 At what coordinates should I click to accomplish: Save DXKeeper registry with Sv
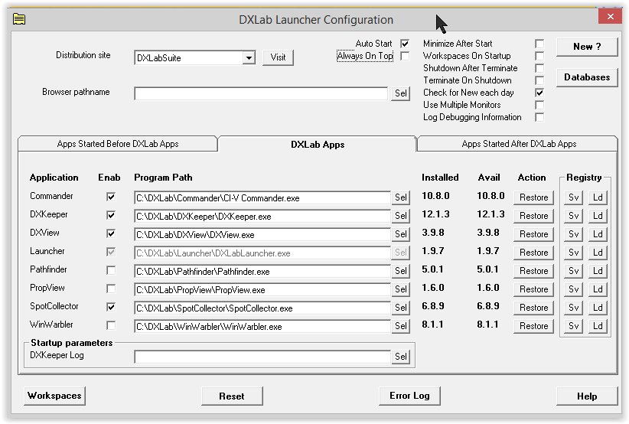click(x=574, y=216)
